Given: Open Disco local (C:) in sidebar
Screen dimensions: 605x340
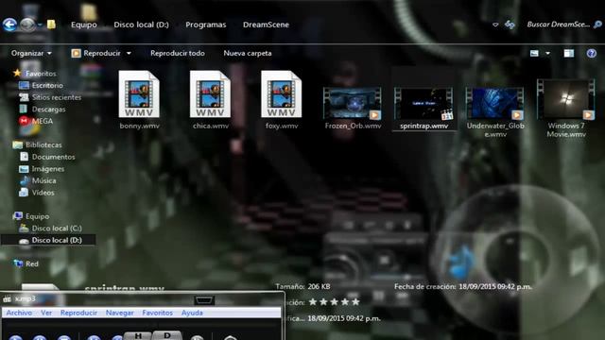Looking at the screenshot, I should [x=57, y=229].
